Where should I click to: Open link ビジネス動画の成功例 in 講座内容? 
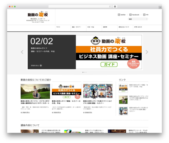pos(51,132)
